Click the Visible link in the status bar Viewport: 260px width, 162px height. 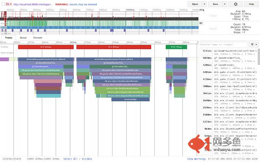[x=87, y=159]
